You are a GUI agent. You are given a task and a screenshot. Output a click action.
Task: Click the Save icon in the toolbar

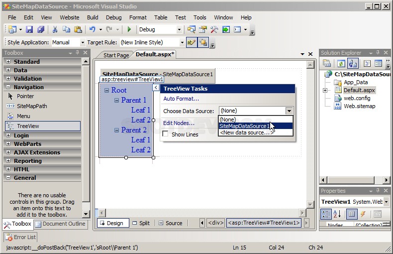(29, 30)
